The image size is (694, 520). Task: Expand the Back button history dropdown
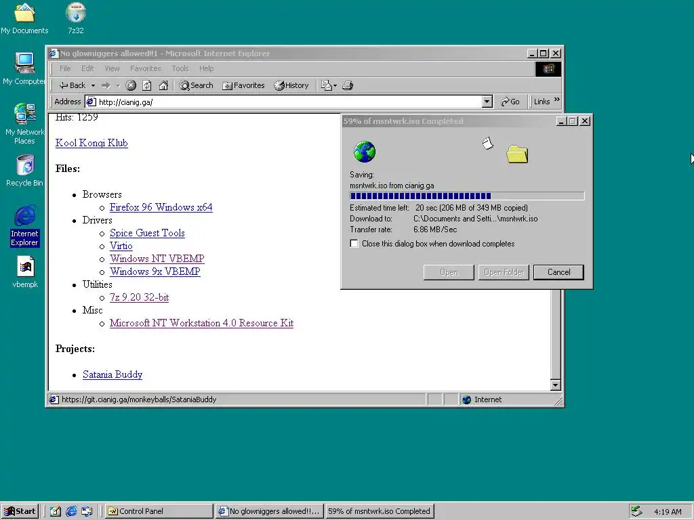click(x=93, y=85)
